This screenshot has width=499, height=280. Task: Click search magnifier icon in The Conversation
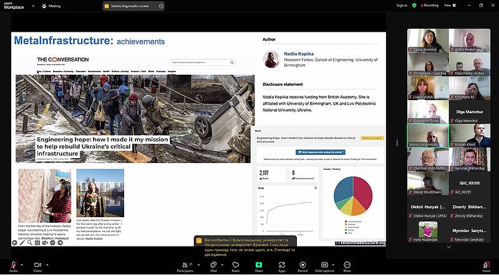click(x=232, y=62)
